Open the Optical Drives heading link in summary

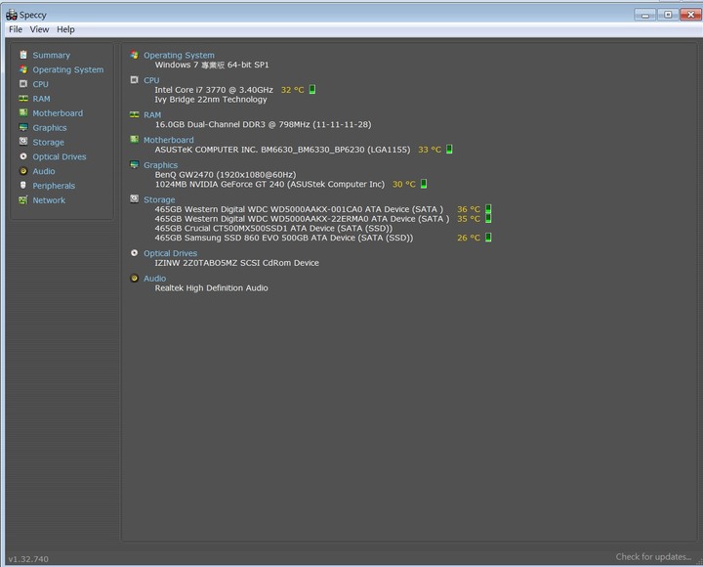[170, 253]
